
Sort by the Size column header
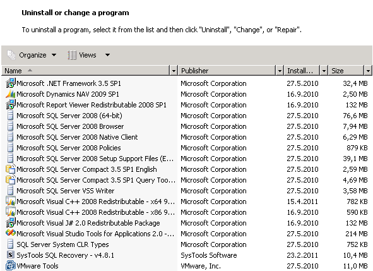pos(346,71)
